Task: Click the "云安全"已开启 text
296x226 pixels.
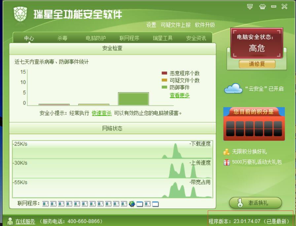Action: coord(264,88)
